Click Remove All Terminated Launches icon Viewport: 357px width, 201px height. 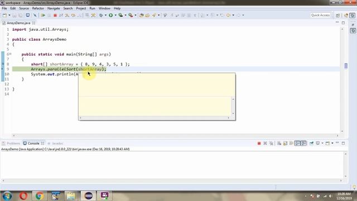point(271,143)
